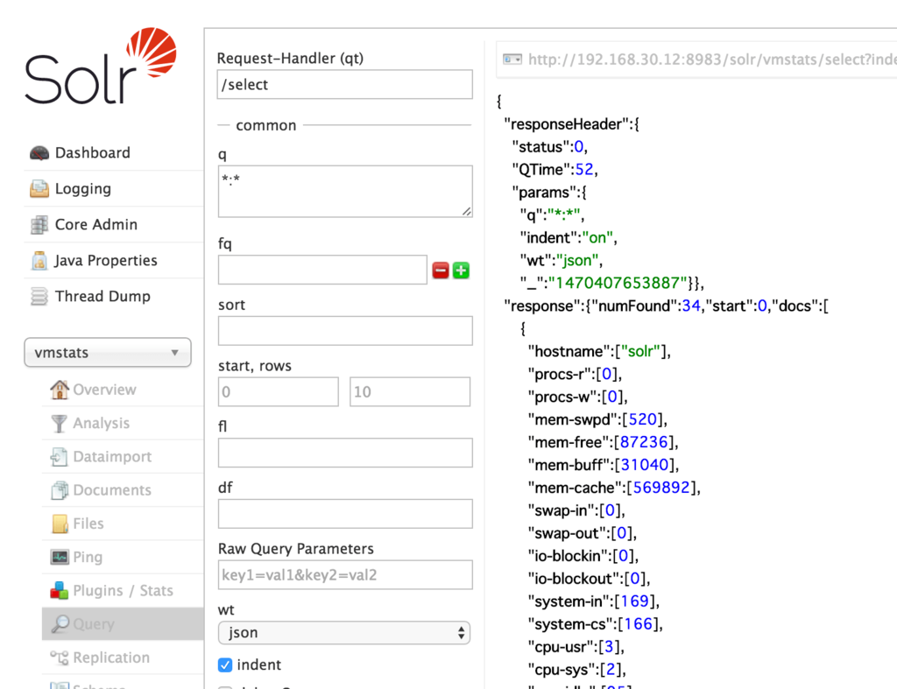Click the Thread Dump icon
This screenshot has height=689, width=897.
pyautogui.click(x=39, y=297)
